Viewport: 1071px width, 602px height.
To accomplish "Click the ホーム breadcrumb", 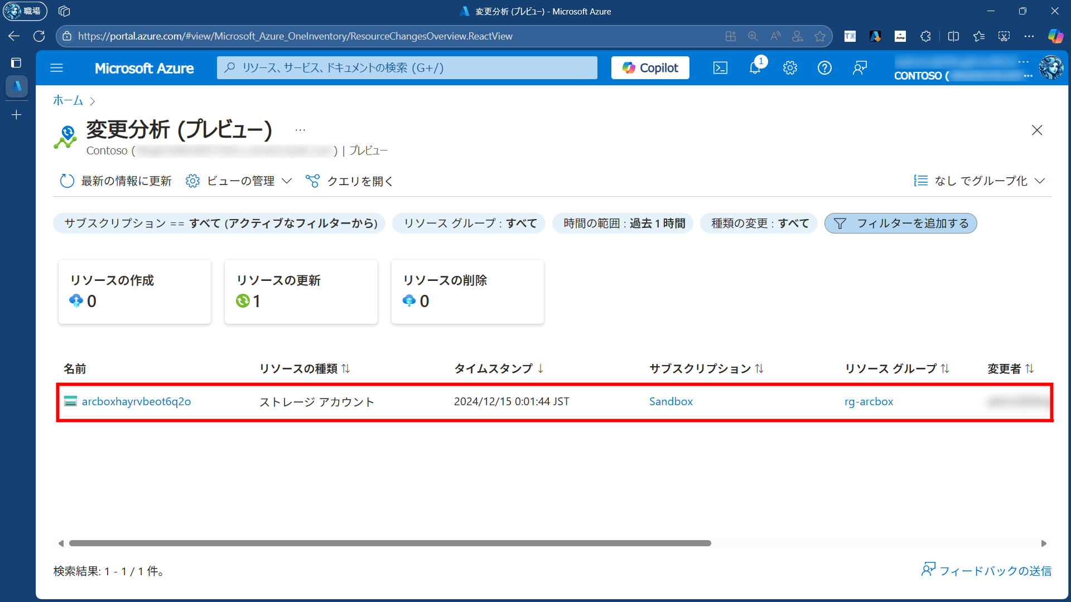I will [67, 101].
